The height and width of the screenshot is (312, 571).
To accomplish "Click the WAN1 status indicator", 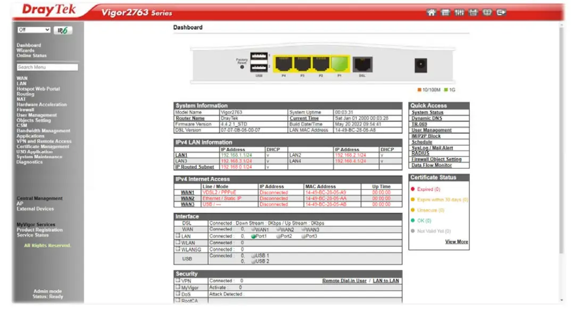I will coord(254,230).
